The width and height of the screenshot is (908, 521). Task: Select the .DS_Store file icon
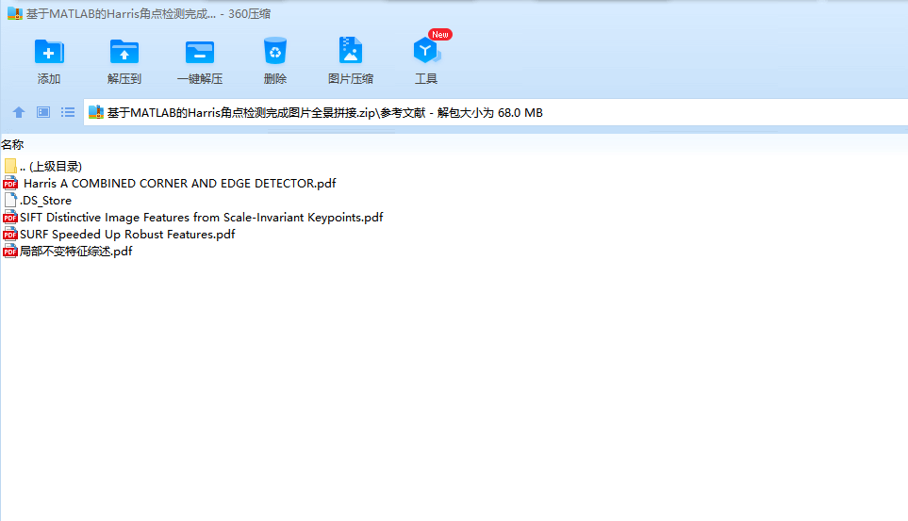[10, 201]
